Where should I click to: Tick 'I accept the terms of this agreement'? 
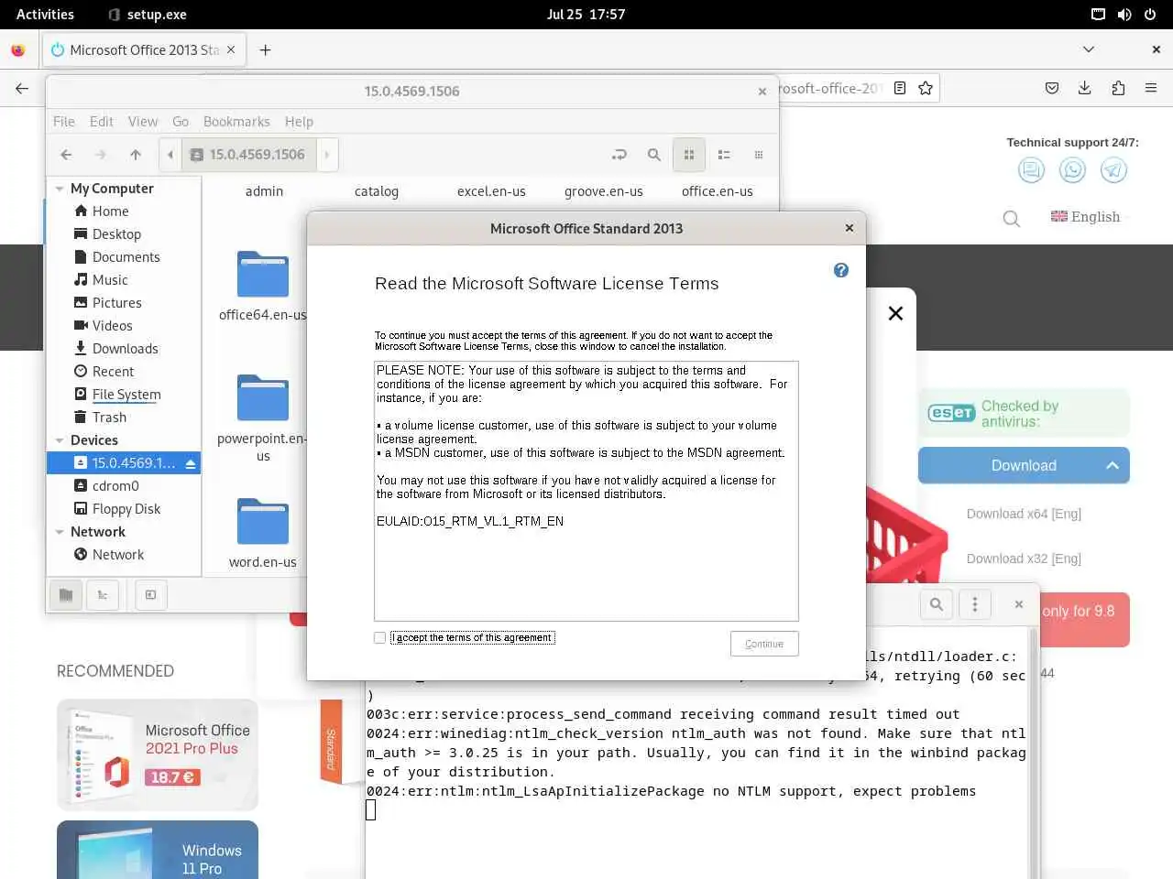tap(379, 637)
